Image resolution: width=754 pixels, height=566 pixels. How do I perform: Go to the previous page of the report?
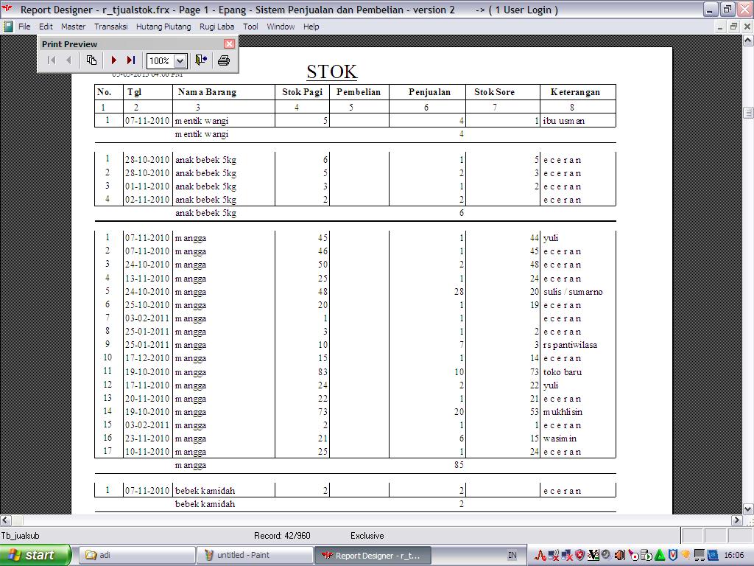68,60
